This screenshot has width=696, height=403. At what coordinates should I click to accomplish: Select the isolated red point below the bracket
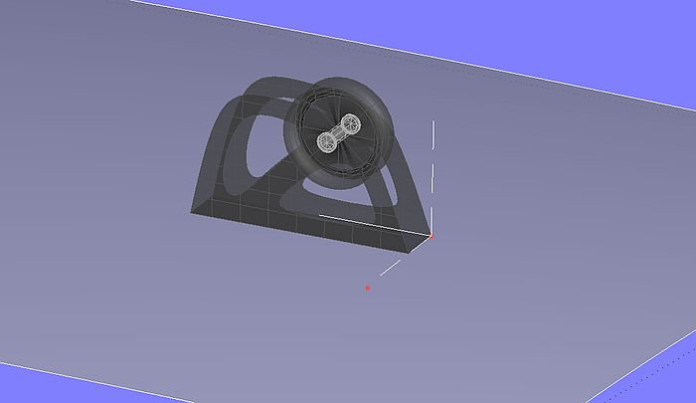pyautogui.click(x=367, y=289)
